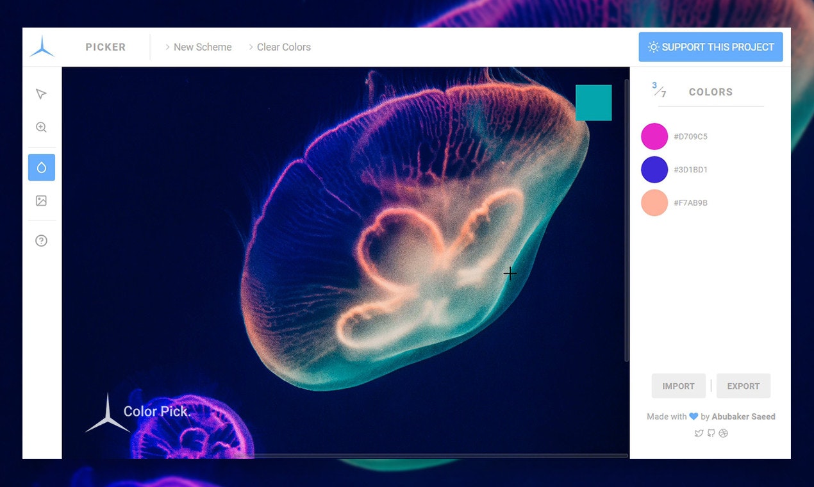Click the COLORS panel heading
Viewport: 814px width, 487px height.
[x=711, y=92]
